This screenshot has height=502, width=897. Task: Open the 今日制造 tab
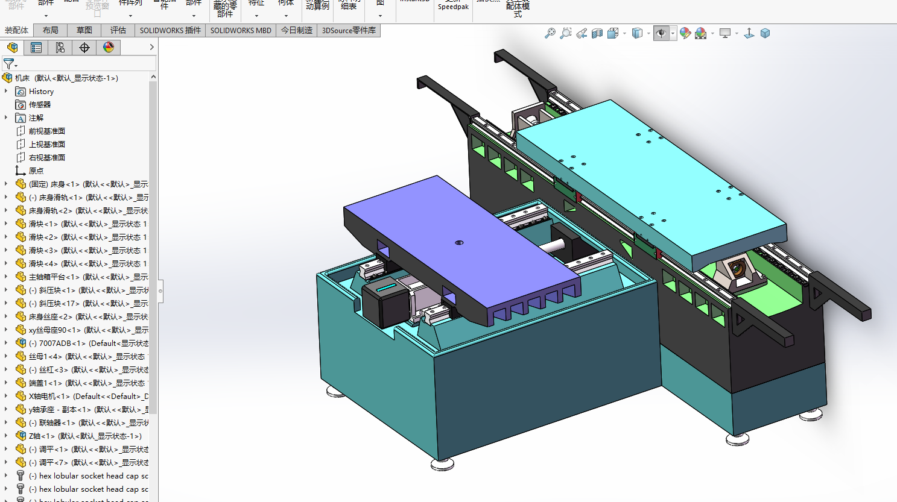pyautogui.click(x=297, y=30)
